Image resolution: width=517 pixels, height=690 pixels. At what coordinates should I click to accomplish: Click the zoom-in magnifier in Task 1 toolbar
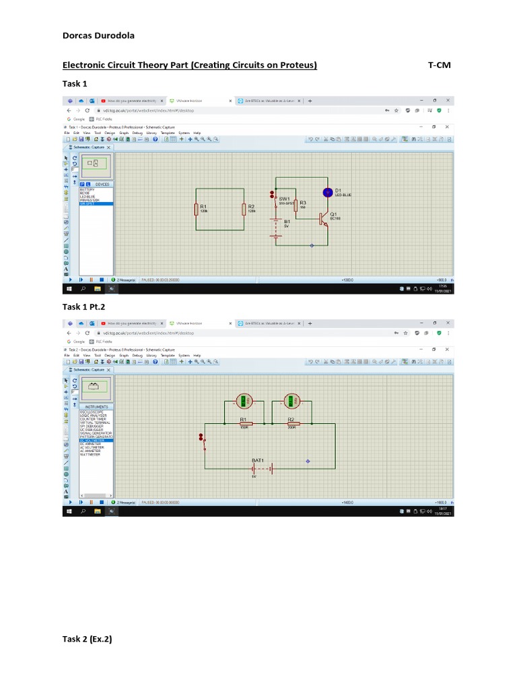197,139
